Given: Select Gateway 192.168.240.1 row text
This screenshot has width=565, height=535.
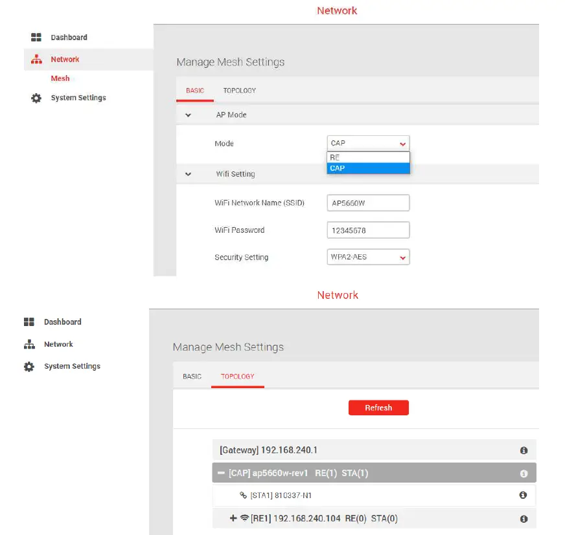Looking at the screenshot, I should tap(268, 450).
